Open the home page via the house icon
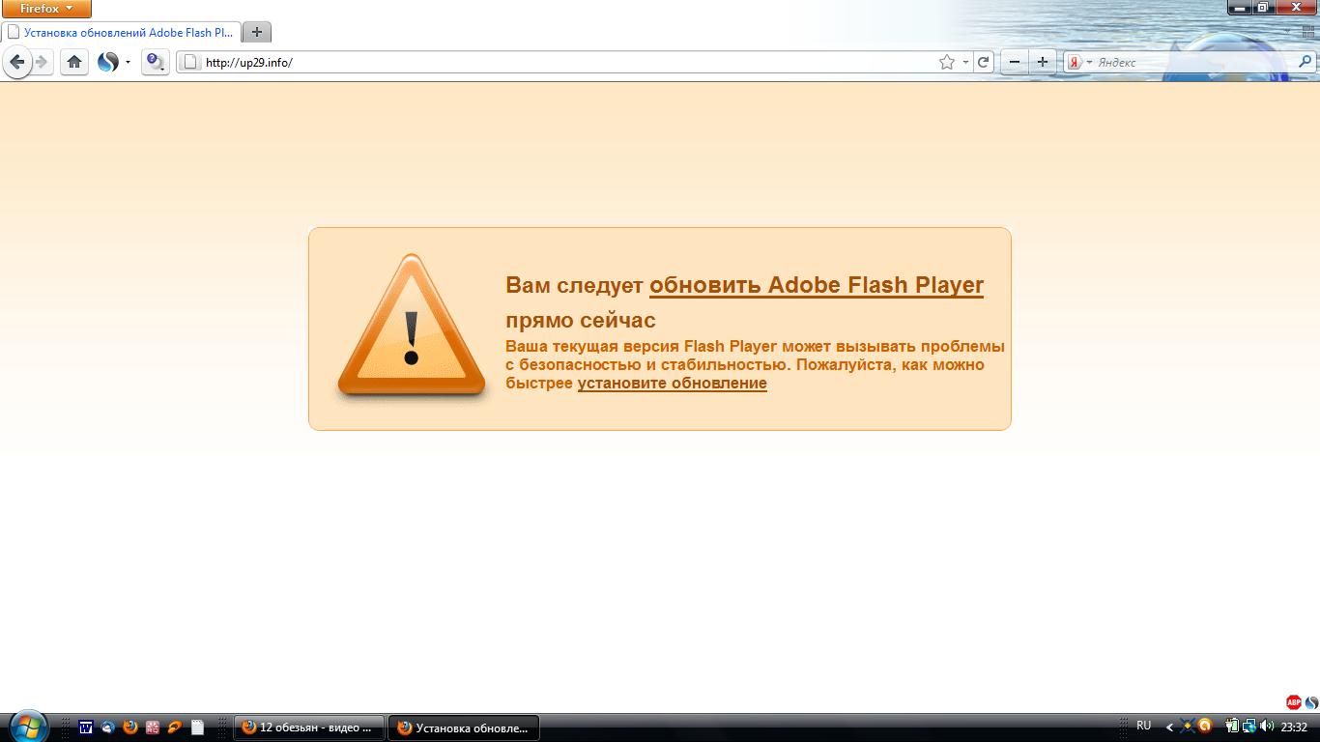This screenshot has height=742, width=1320. 74,62
